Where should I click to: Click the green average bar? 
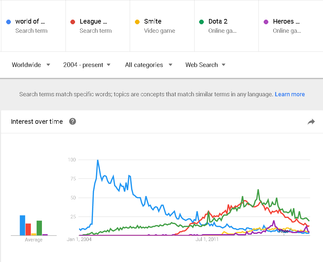(39, 228)
